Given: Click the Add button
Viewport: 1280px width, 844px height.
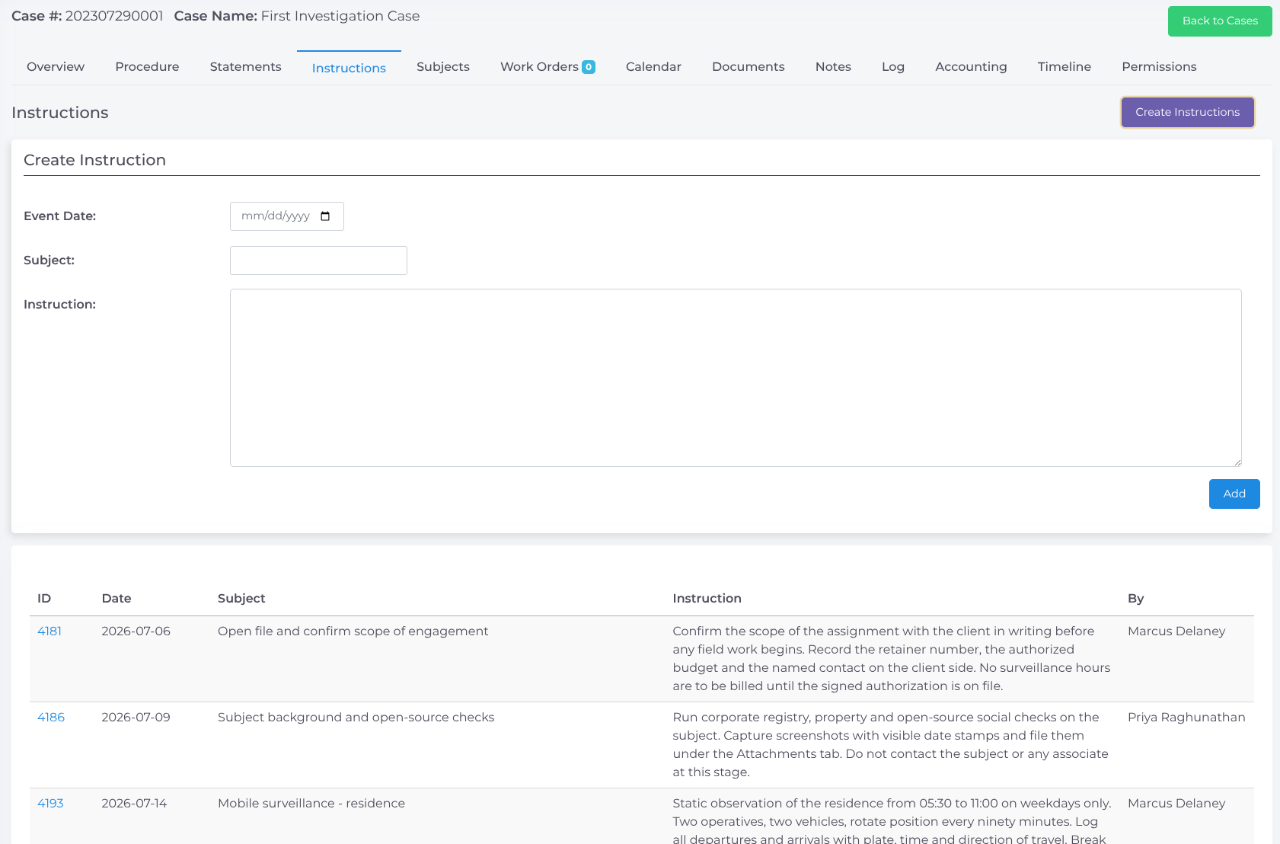Looking at the screenshot, I should click(x=1234, y=494).
